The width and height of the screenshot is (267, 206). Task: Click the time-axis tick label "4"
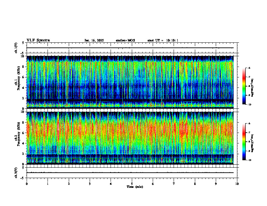(111, 184)
